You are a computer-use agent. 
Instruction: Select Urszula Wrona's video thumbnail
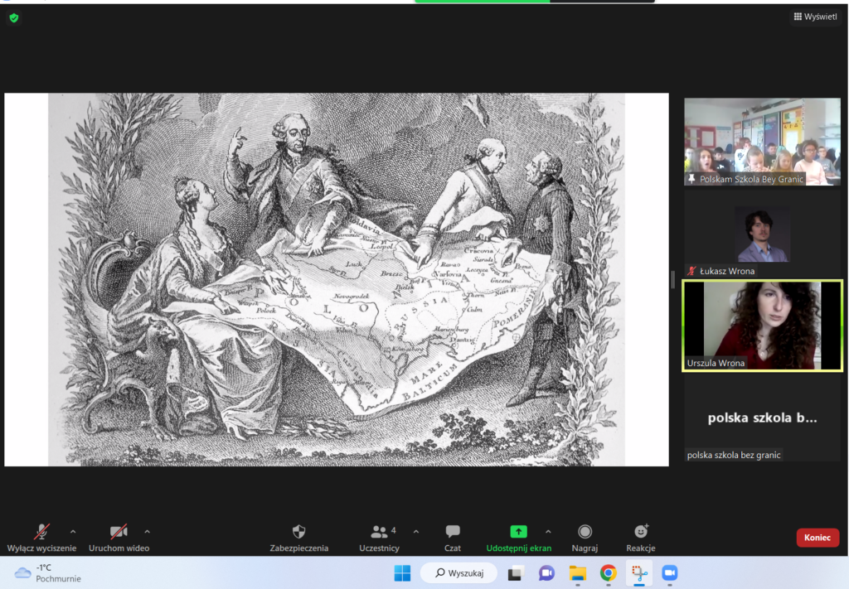(762, 326)
